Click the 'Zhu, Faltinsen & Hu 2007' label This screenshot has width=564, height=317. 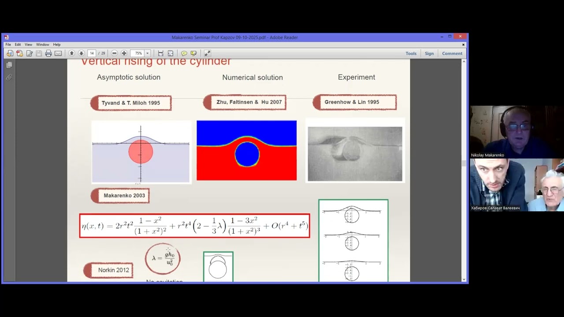[245, 102]
